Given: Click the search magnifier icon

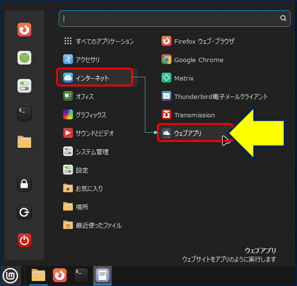Looking at the screenshot, I should tap(283, 18).
